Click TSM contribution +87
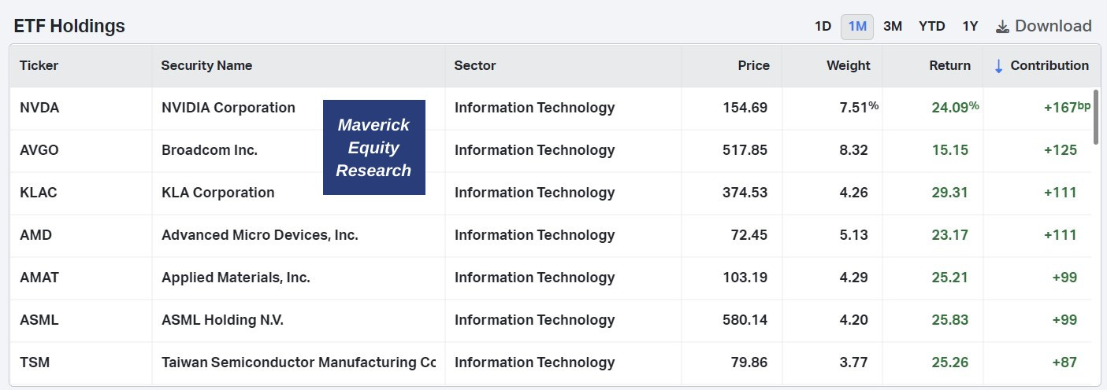Image resolution: width=1107 pixels, height=390 pixels. 1064,362
